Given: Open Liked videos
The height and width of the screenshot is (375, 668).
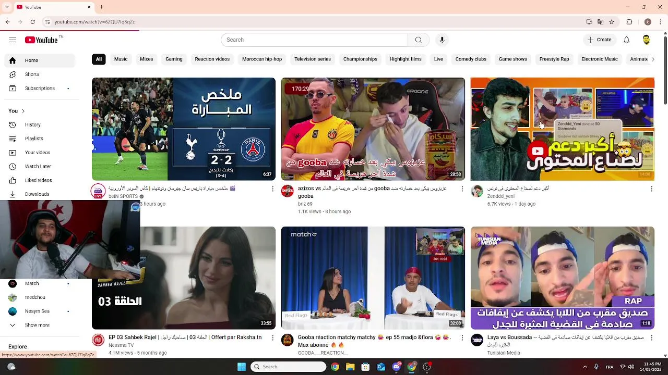Looking at the screenshot, I should pyautogui.click(x=40, y=180).
